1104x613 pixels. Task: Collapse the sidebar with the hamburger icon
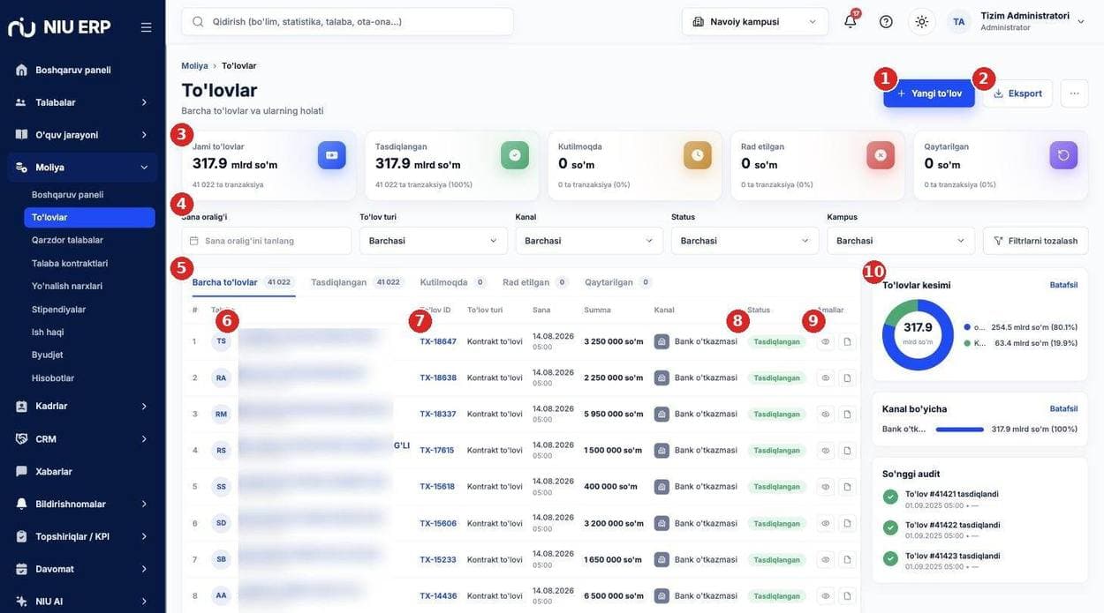(x=146, y=27)
